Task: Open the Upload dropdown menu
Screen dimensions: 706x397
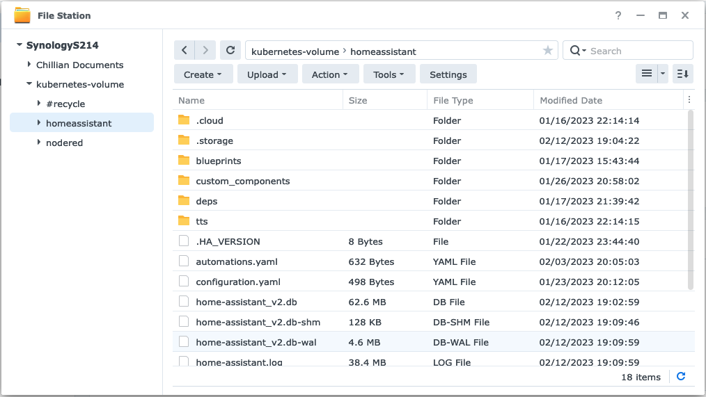Action: [x=267, y=74]
